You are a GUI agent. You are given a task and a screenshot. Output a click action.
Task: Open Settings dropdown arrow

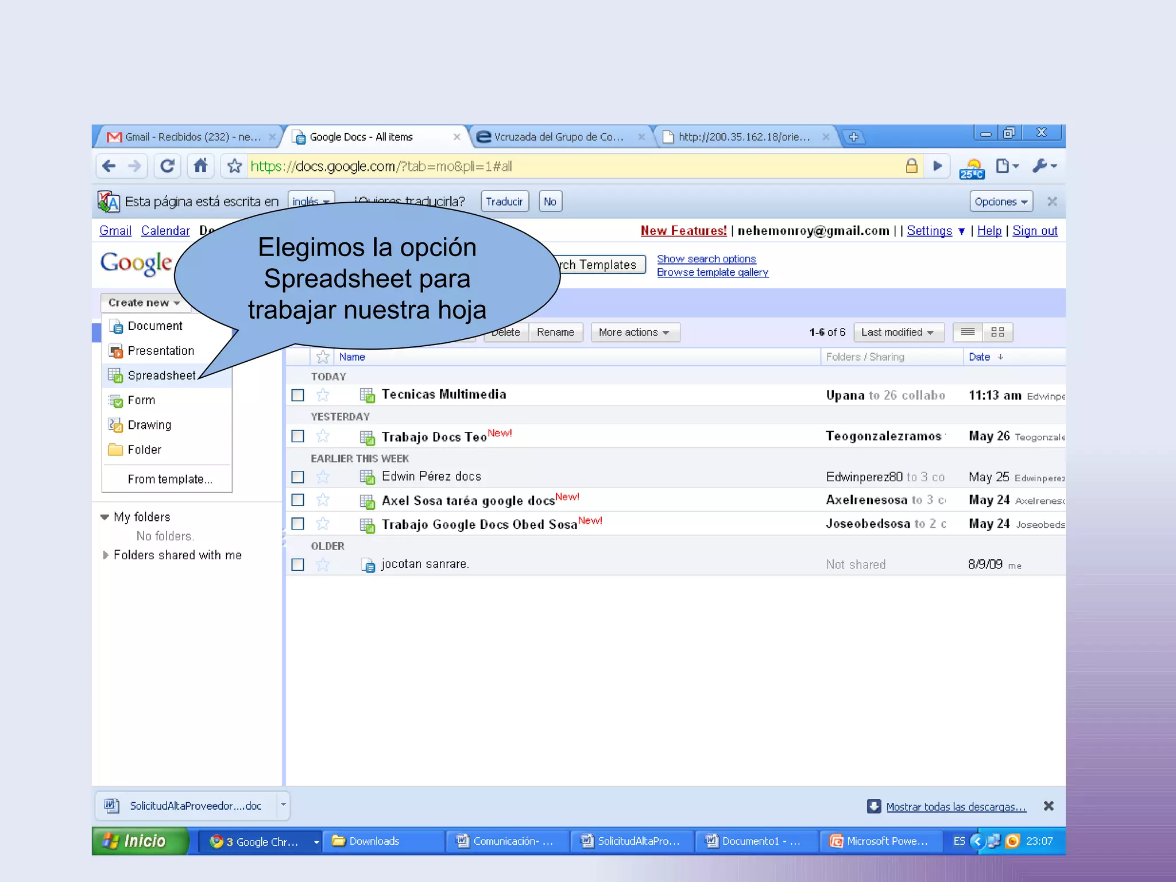click(961, 231)
